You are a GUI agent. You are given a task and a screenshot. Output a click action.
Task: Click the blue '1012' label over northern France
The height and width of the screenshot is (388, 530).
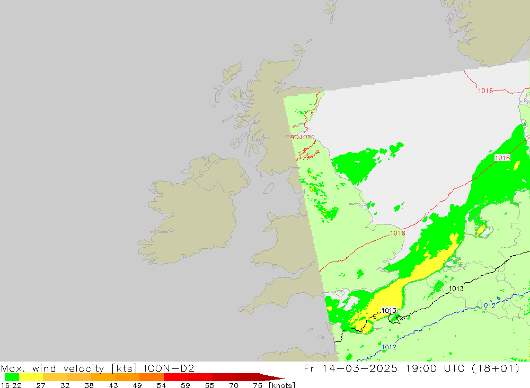coord(389,347)
